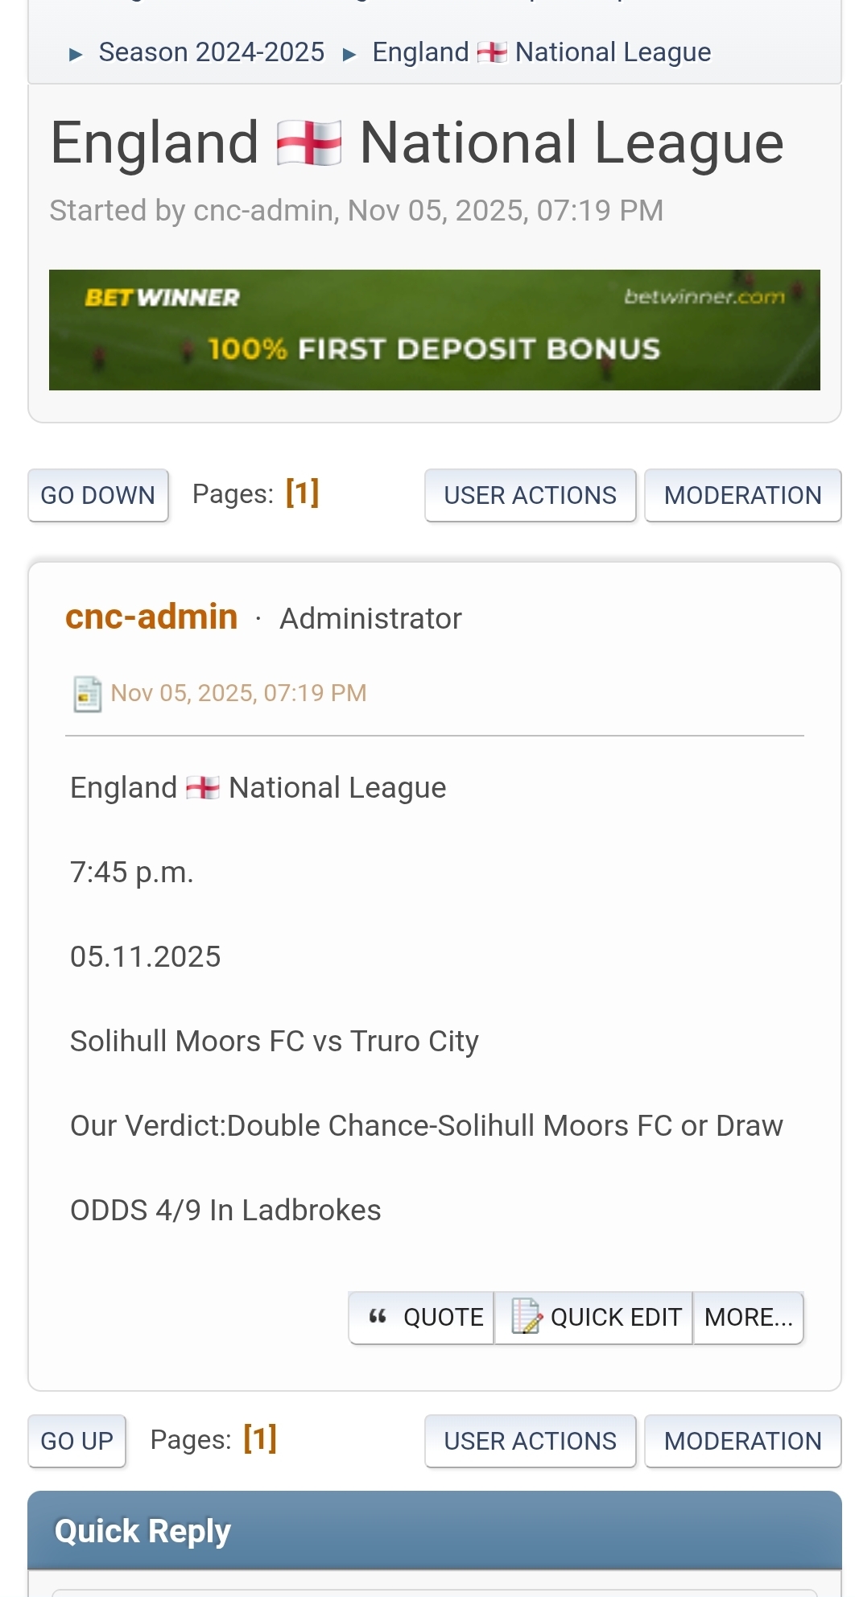Open the bottom Moderation menu

coord(742,1441)
